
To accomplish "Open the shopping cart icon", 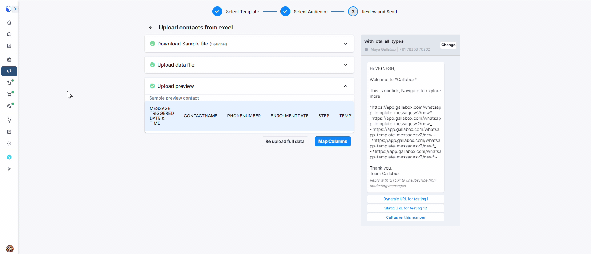I will [x=9, y=95].
